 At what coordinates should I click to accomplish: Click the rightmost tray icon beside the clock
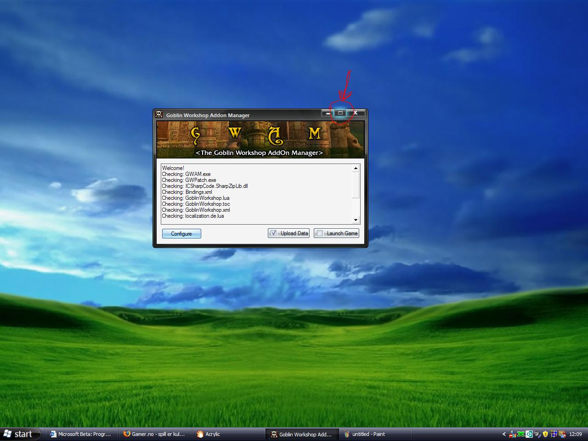[562, 434]
